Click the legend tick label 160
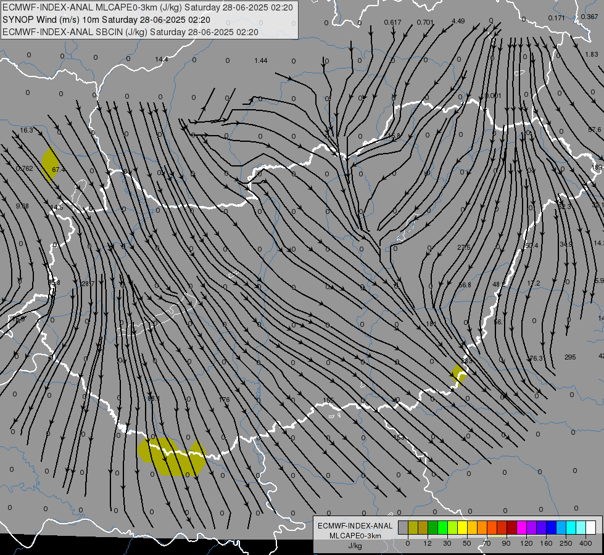This screenshot has width=604, height=555. (x=546, y=543)
